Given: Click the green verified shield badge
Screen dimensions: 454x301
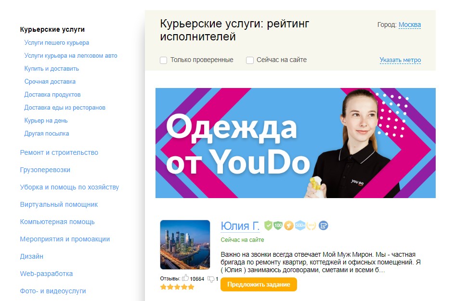Looking at the screenshot, I should (x=269, y=226).
